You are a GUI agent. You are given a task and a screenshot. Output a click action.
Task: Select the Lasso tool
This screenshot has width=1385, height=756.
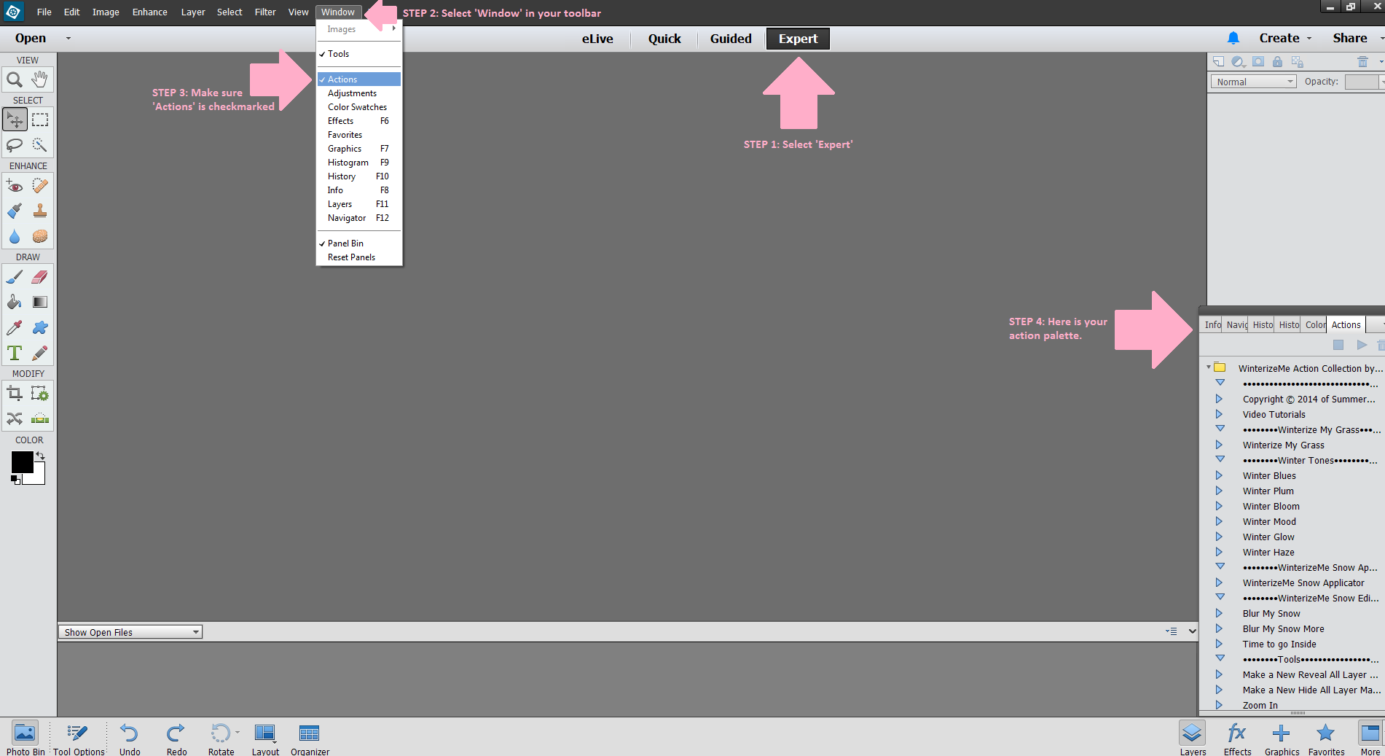[15, 145]
